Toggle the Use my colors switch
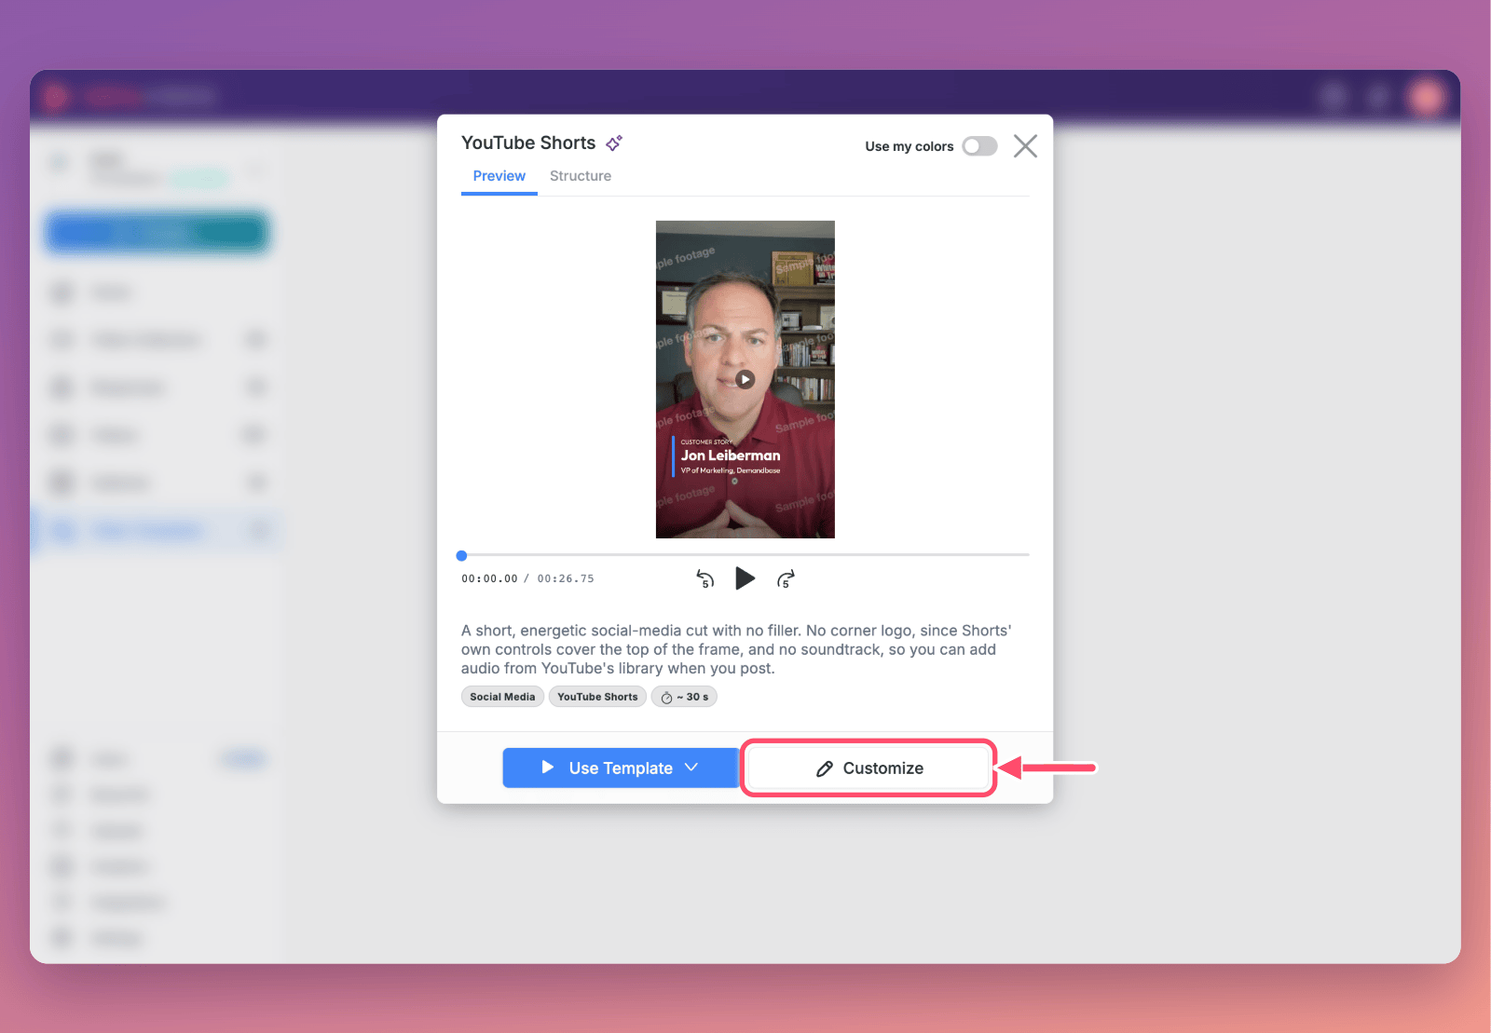The height and width of the screenshot is (1033, 1491). click(979, 146)
